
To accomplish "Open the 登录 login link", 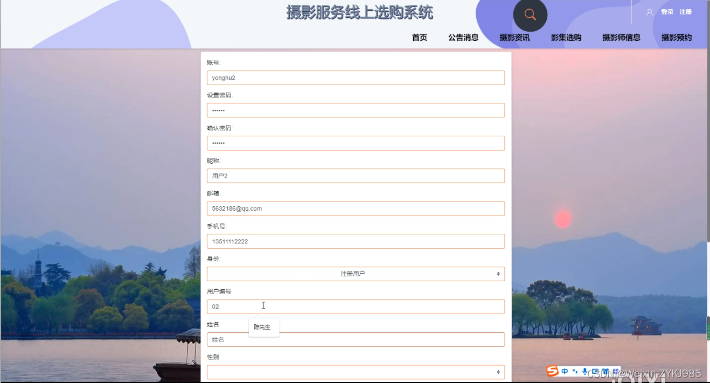I will 667,12.
